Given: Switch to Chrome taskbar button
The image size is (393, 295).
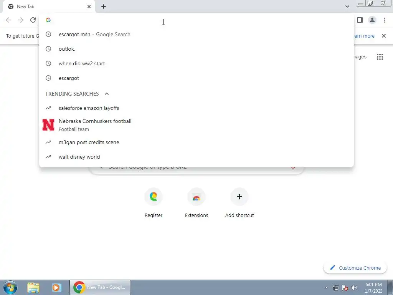Looking at the screenshot, I should [x=100, y=287].
